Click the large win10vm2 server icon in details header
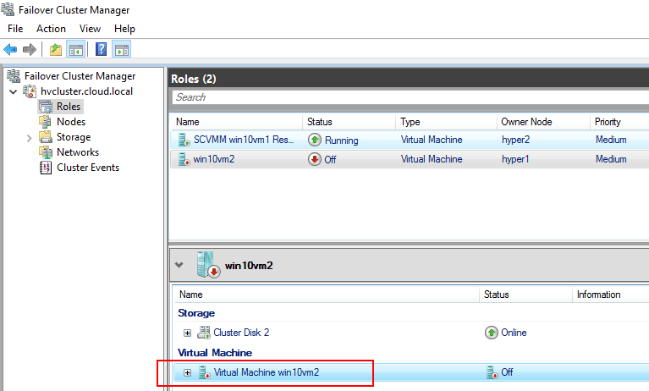Viewport: 649px width, 391px height. [x=208, y=265]
